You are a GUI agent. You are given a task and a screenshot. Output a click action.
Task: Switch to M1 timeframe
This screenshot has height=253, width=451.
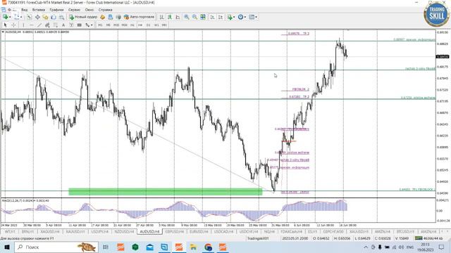100,25
